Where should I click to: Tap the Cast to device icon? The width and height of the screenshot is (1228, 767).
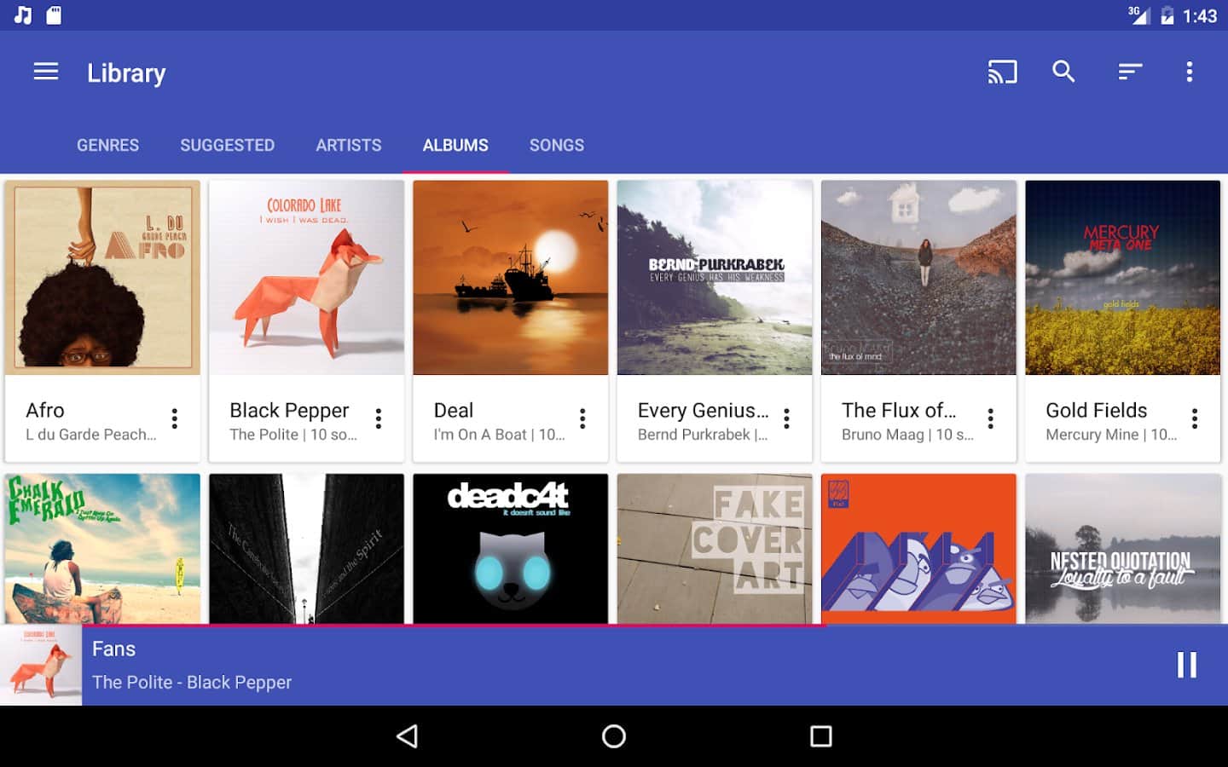tap(1002, 72)
